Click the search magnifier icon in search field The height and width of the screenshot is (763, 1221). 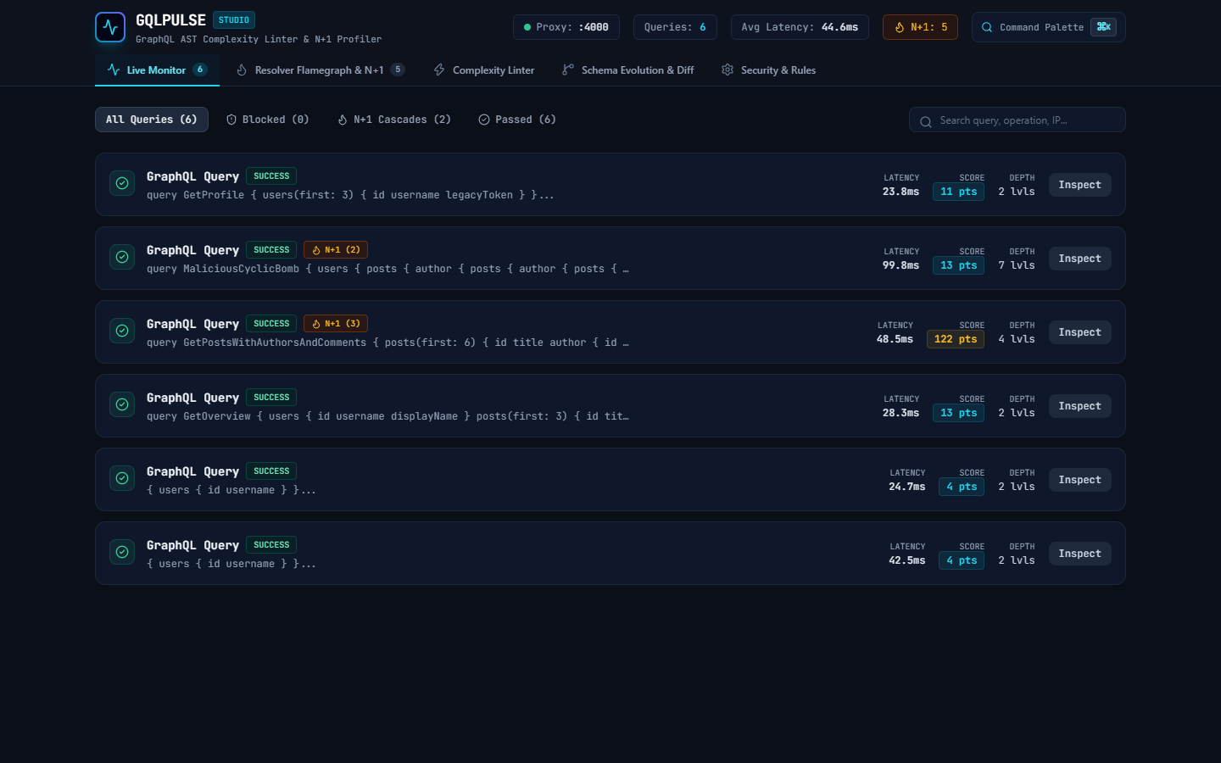pyautogui.click(x=926, y=121)
